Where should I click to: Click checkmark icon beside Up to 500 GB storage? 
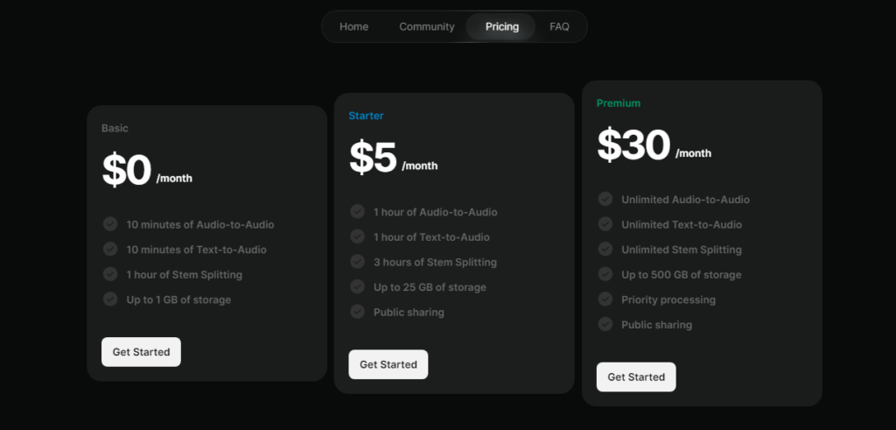[x=605, y=274]
